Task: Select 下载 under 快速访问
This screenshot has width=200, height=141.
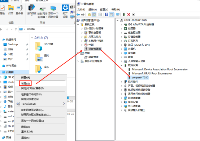Action: (x=10, y=54)
